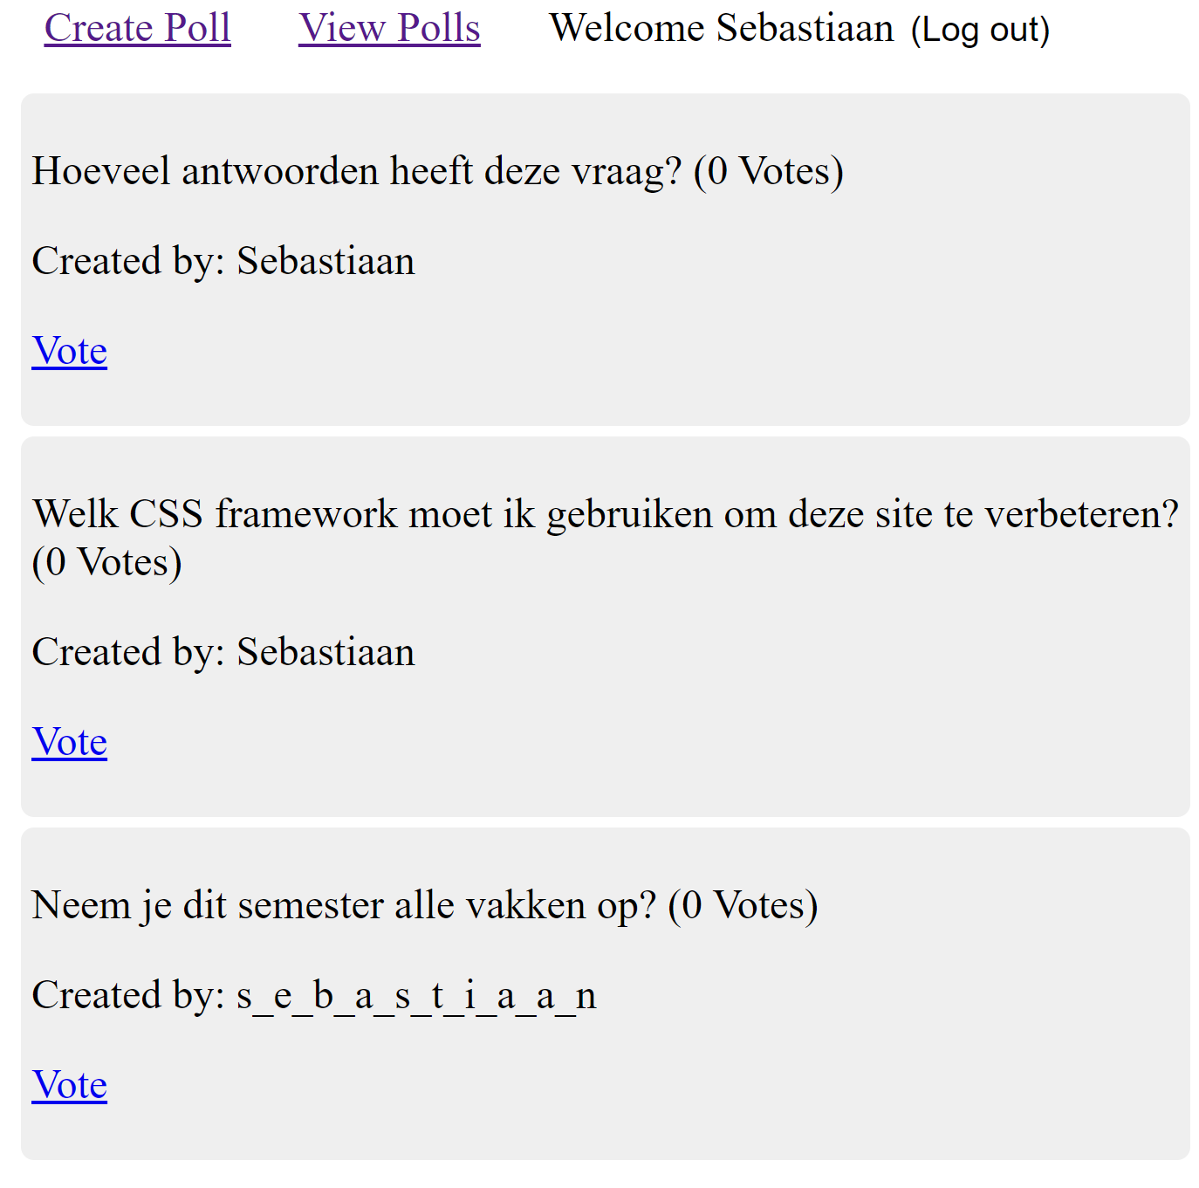Click empty space right of the first poll's Vote link
1199x1188 pixels.
(611, 351)
